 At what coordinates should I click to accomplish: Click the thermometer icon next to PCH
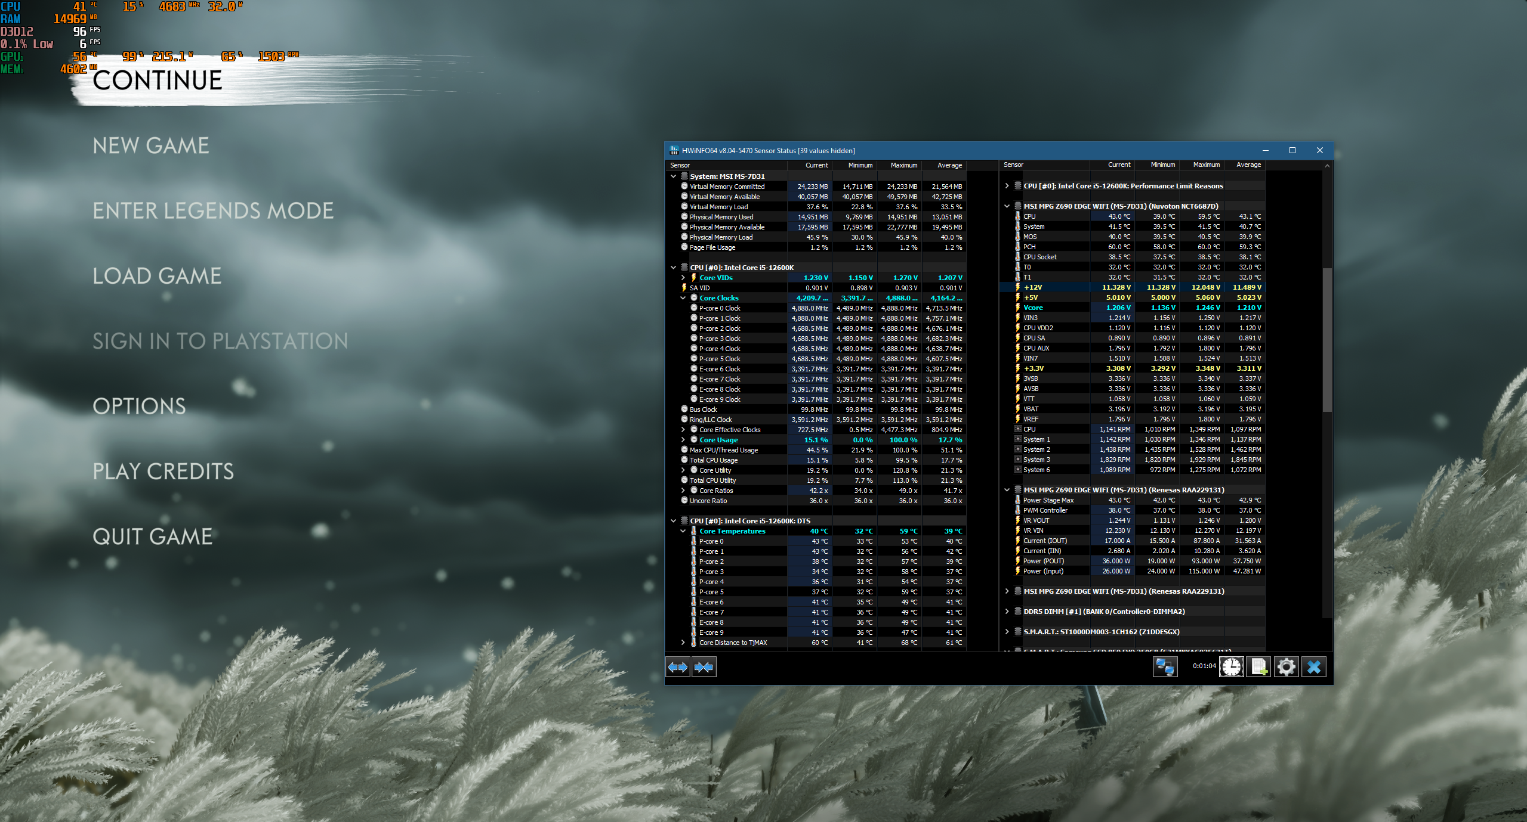(1018, 247)
